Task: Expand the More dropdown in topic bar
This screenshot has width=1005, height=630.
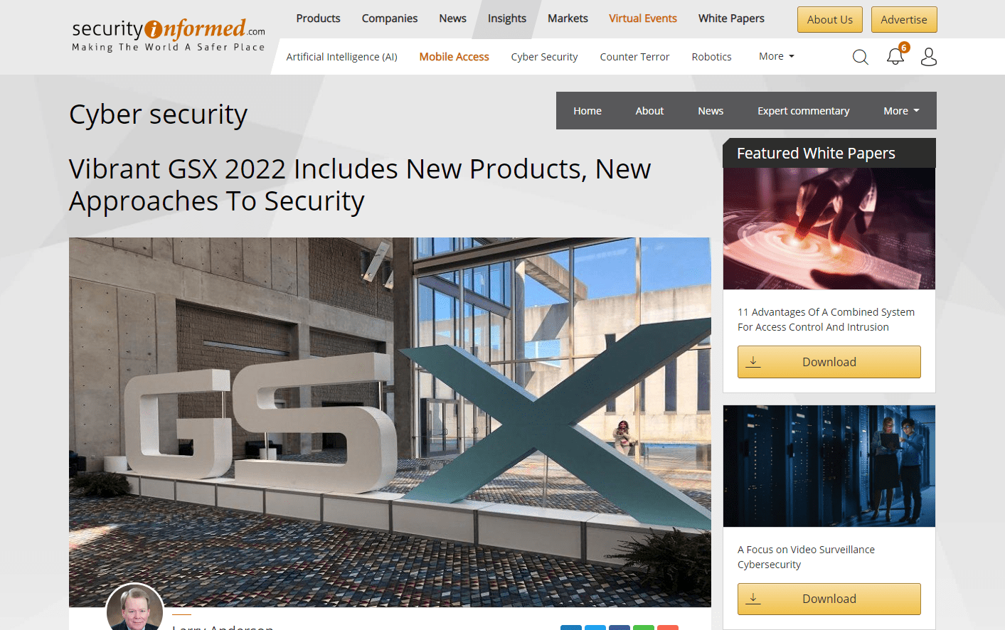Action: pyautogui.click(x=776, y=56)
